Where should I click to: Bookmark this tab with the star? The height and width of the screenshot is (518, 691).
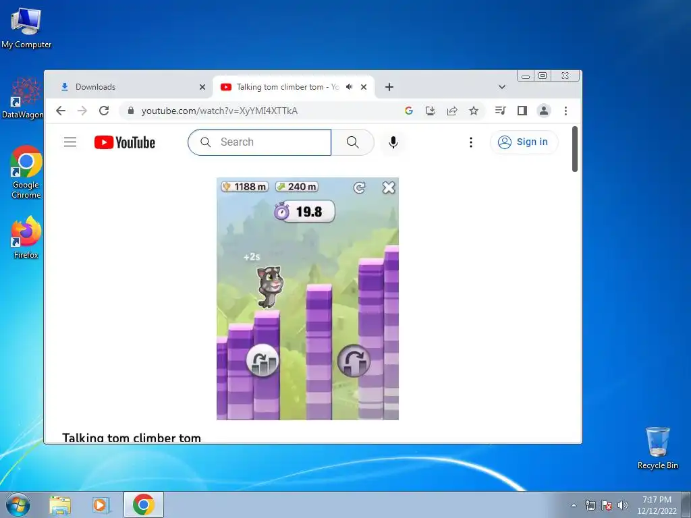click(x=474, y=111)
